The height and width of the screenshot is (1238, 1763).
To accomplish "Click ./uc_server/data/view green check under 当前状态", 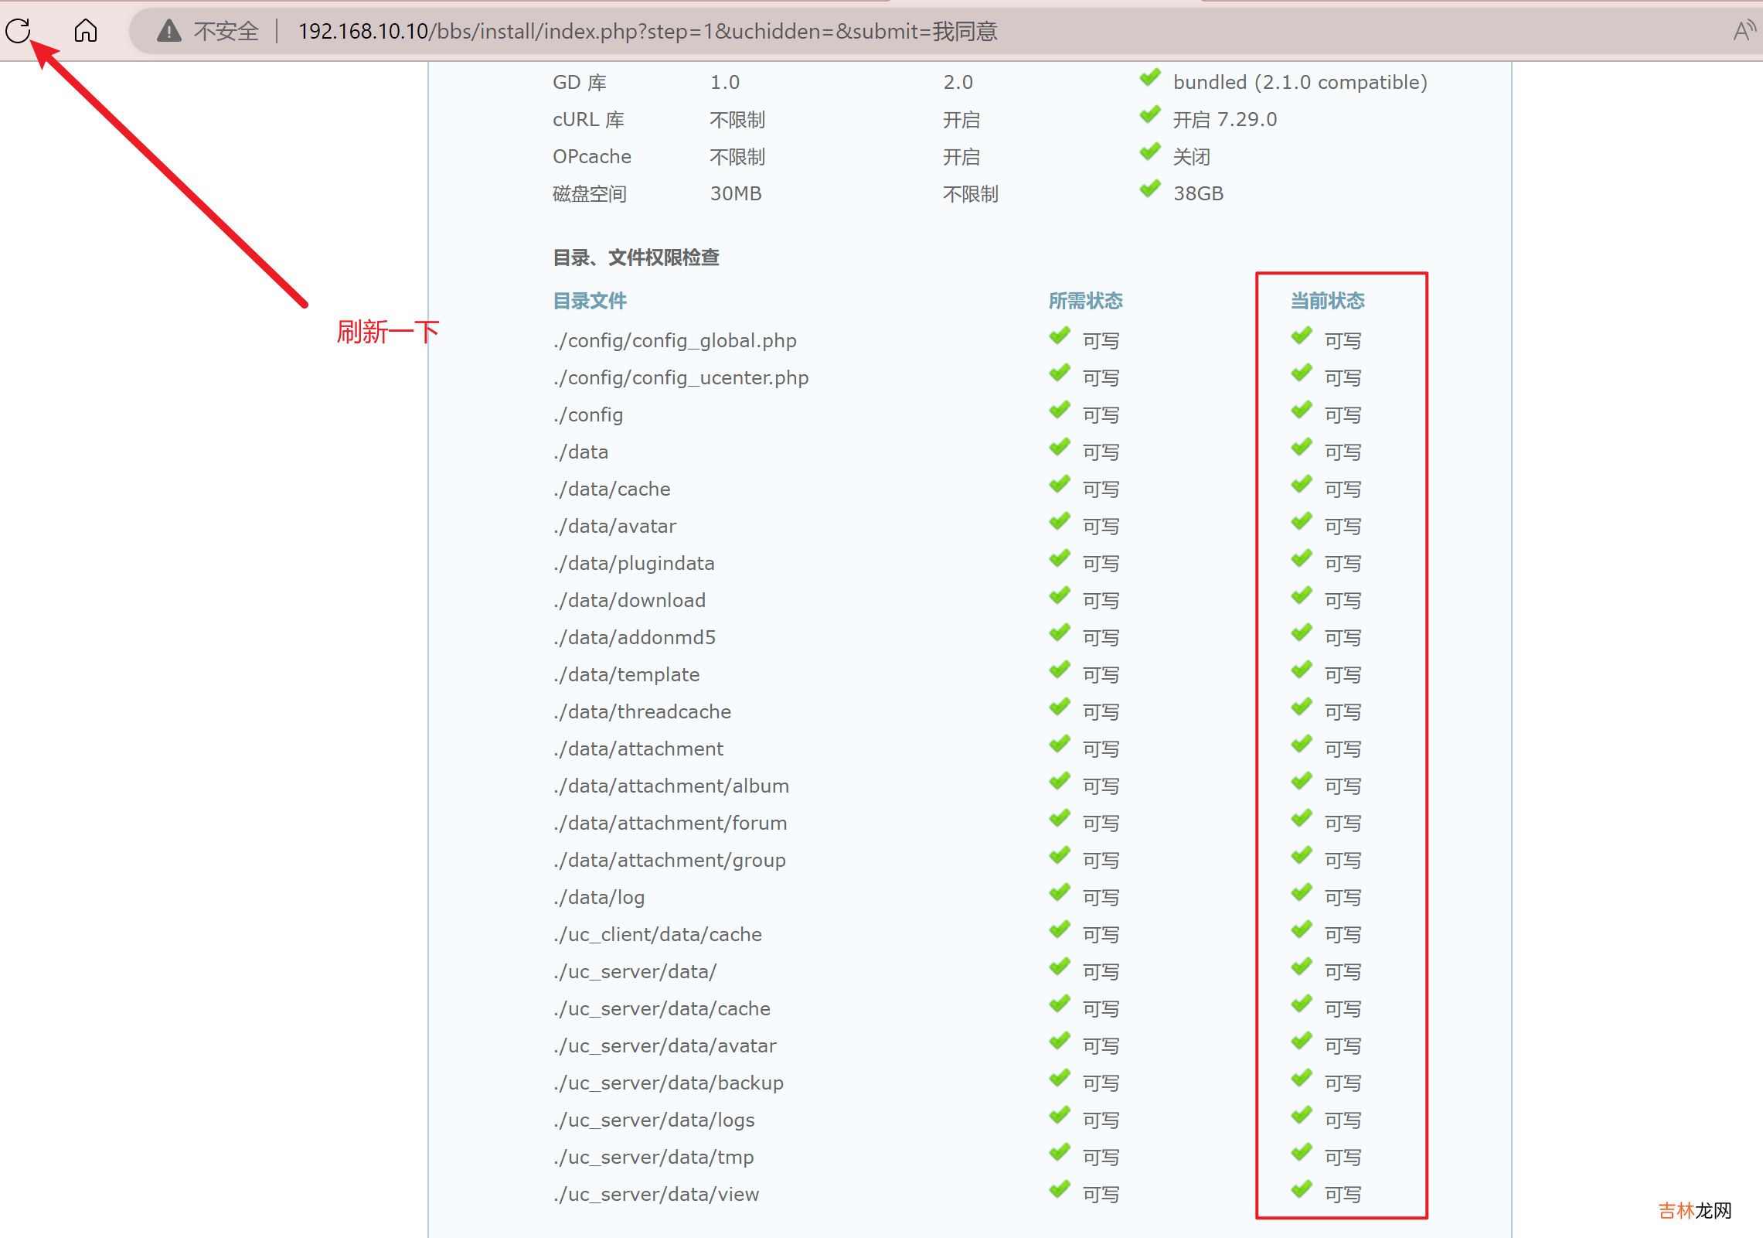I will (x=1302, y=1190).
